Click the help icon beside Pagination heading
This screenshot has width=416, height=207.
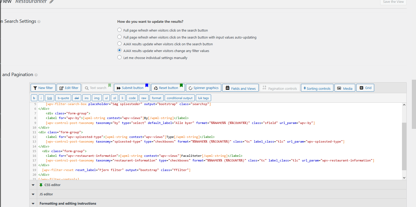point(36,75)
